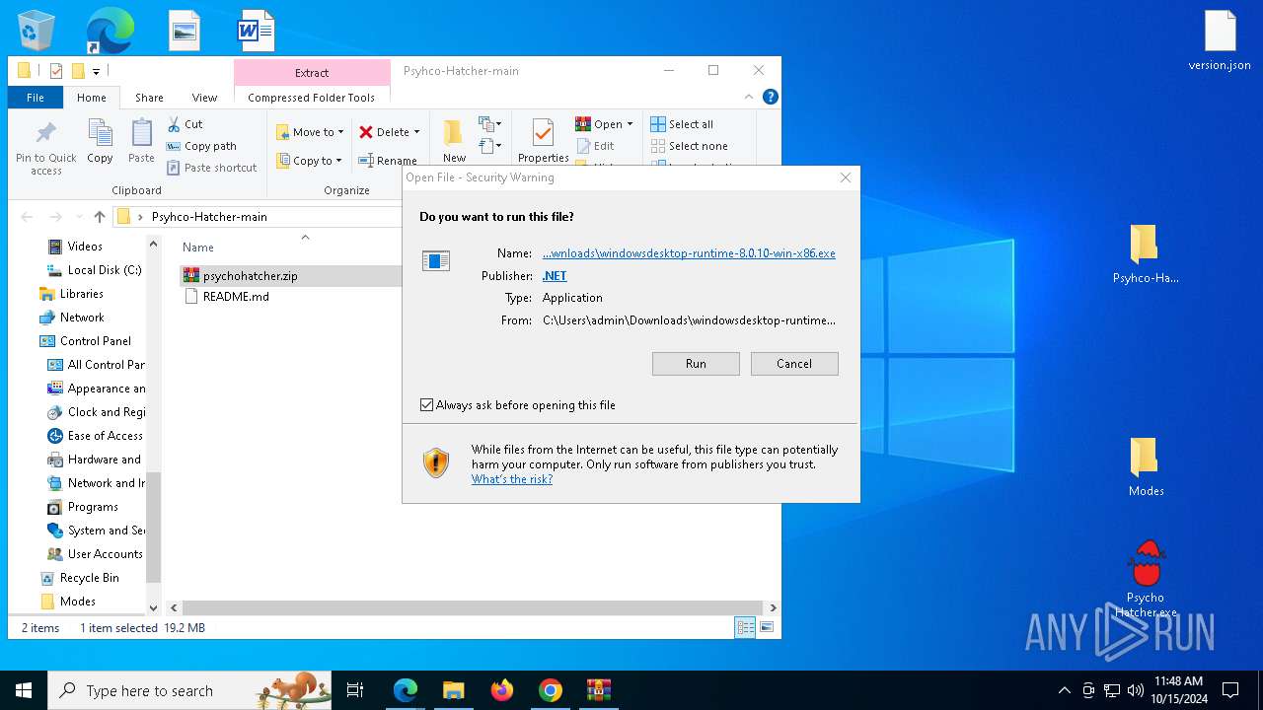This screenshot has height=710, width=1263.
Task: Open the Compressed Folder Tools tab
Action: (312, 98)
